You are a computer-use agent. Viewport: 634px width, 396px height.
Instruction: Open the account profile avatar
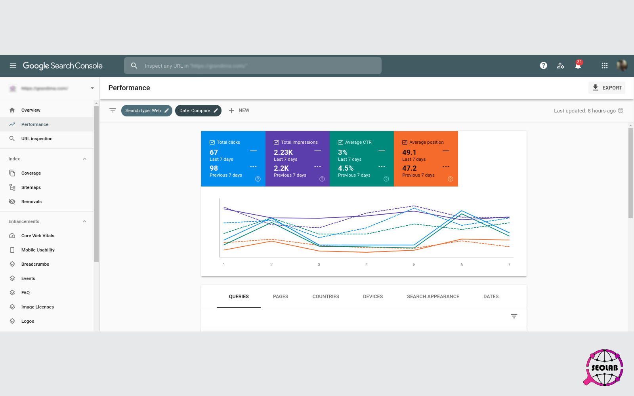point(622,66)
